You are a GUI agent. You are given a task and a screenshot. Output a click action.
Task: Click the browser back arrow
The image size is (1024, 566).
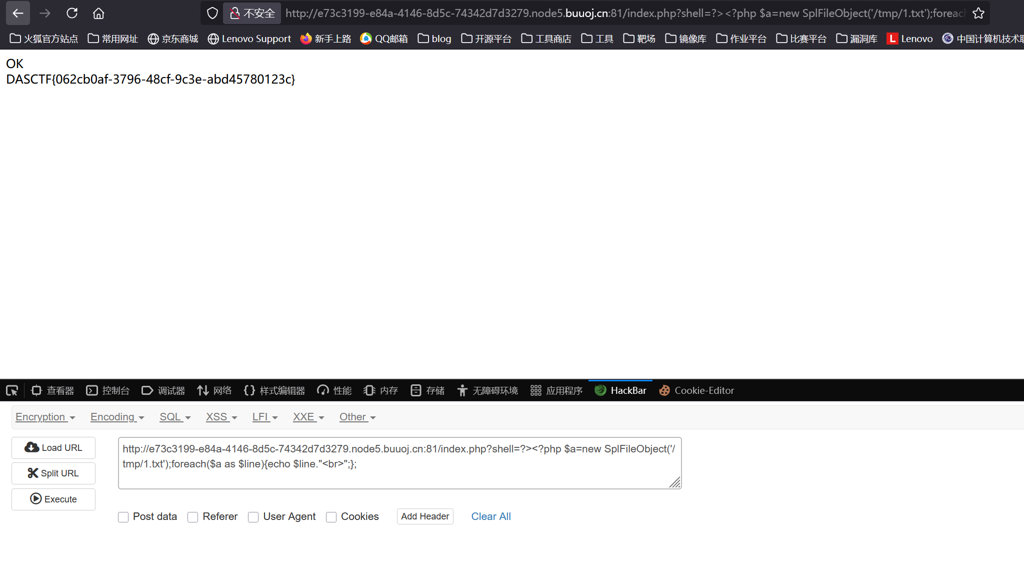pyautogui.click(x=18, y=14)
